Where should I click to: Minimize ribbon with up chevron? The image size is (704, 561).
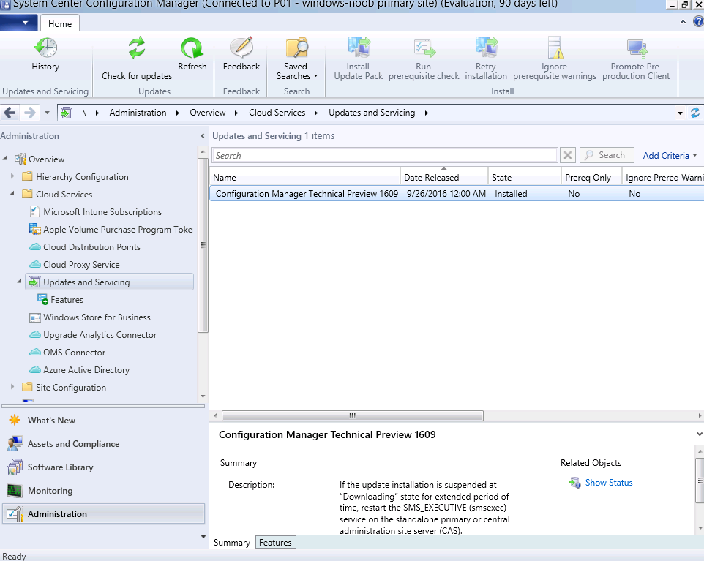point(683,21)
